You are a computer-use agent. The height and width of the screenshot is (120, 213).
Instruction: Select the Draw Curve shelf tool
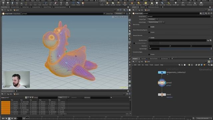tap(45, 4)
